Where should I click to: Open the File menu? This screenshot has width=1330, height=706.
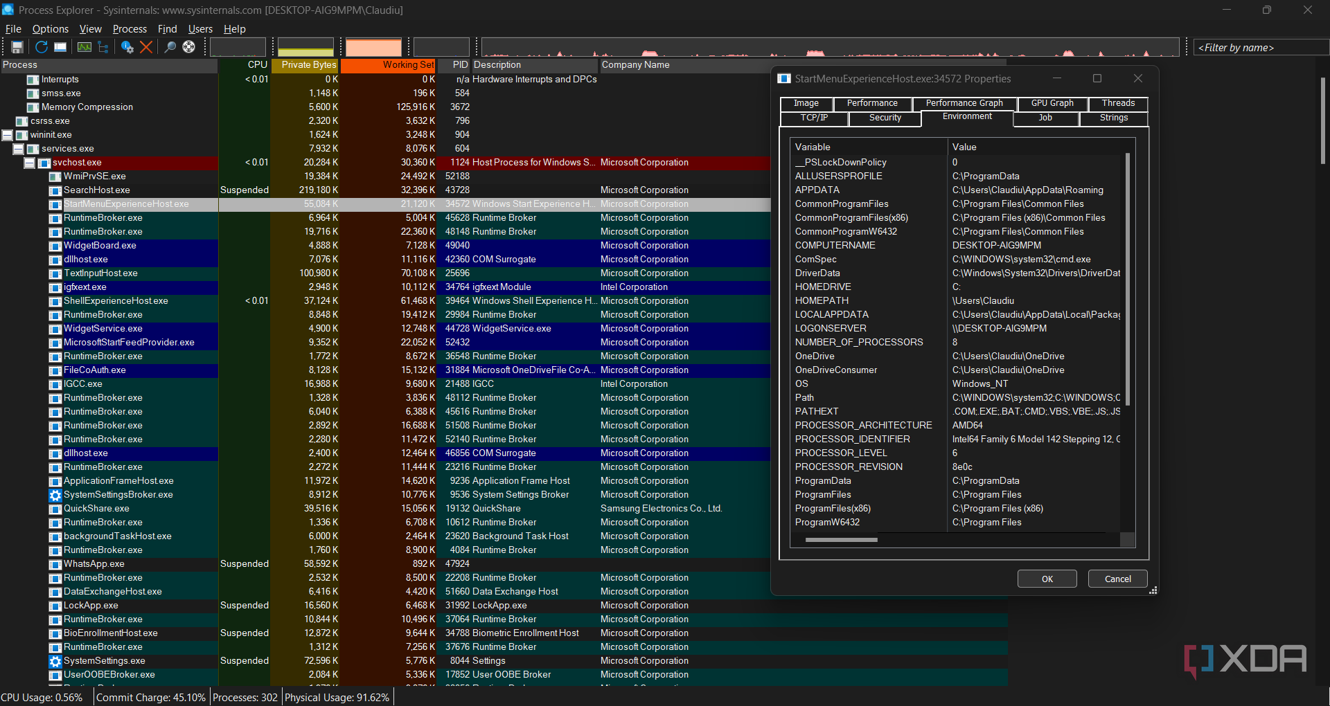(x=13, y=29)
